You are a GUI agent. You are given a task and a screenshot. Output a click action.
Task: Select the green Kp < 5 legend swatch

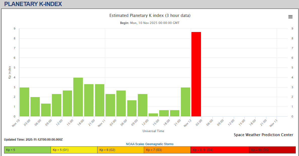pyautogui.click(x=27, y=150)
